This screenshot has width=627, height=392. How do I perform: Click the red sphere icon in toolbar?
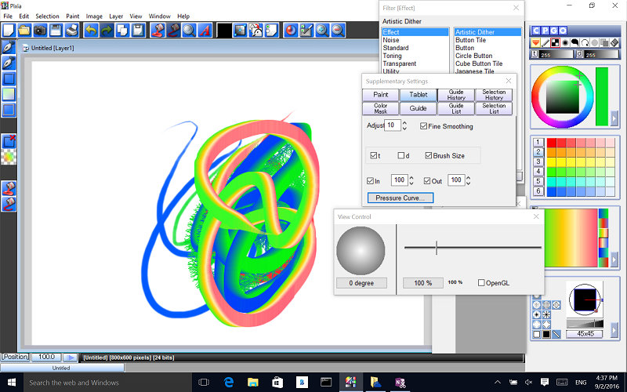point(291,31)
